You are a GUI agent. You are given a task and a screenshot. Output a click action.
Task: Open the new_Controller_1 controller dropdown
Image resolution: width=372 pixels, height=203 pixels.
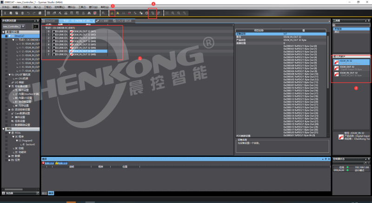pos(23,26)
